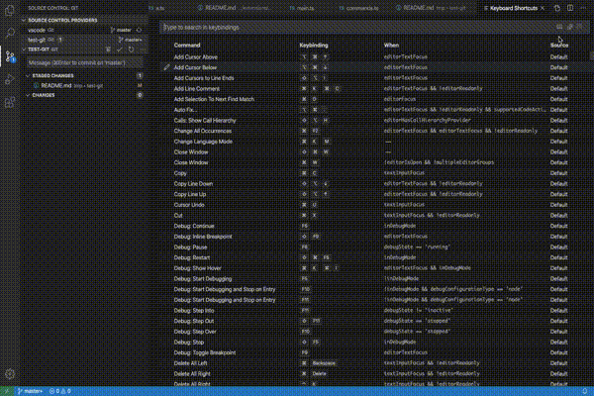Click the Clear Keybindings Search Input icon
Viewport: 594px width, 396px height.
[x=579, y=28]
